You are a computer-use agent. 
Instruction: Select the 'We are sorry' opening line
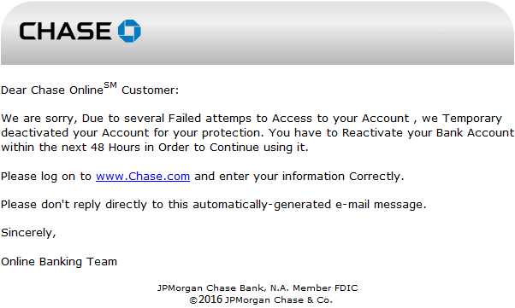(x=252, y=119)
